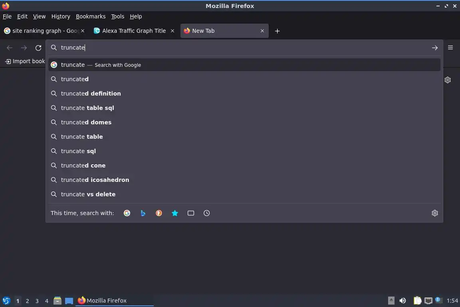Open the History menu
The width and height of the screenshot is (460, 307).
coord(61,16)
